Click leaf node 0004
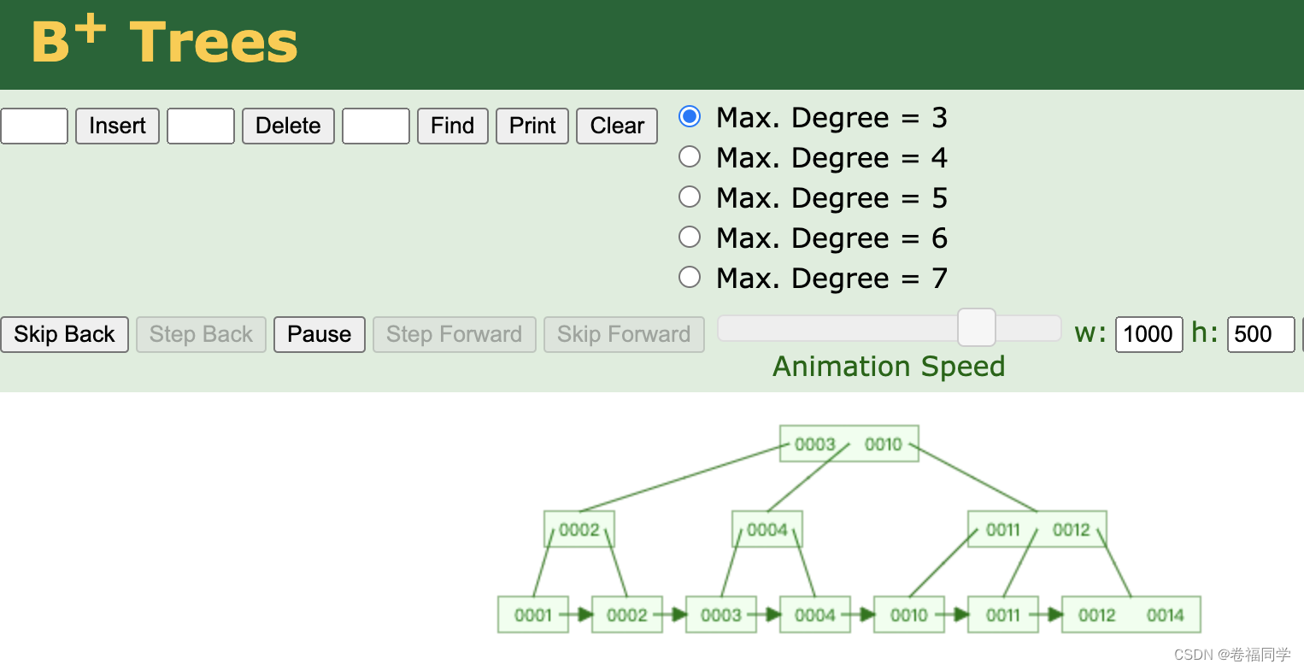This screenshot has height=670, width=1304. pos(815,614)
